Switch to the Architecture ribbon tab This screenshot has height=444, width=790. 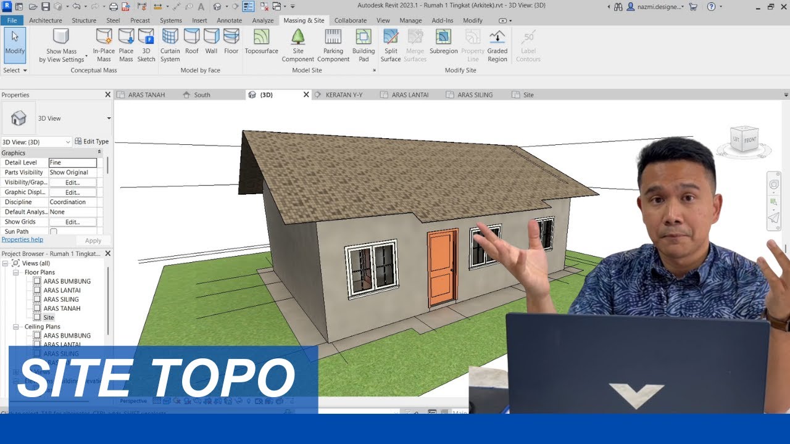click(46, 20)
